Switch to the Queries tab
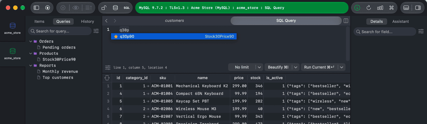 (x=63, y=22)
